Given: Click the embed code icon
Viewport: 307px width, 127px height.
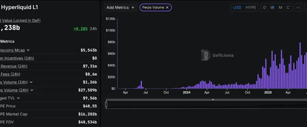Looking at the screenshot, I should click(298, 8).
